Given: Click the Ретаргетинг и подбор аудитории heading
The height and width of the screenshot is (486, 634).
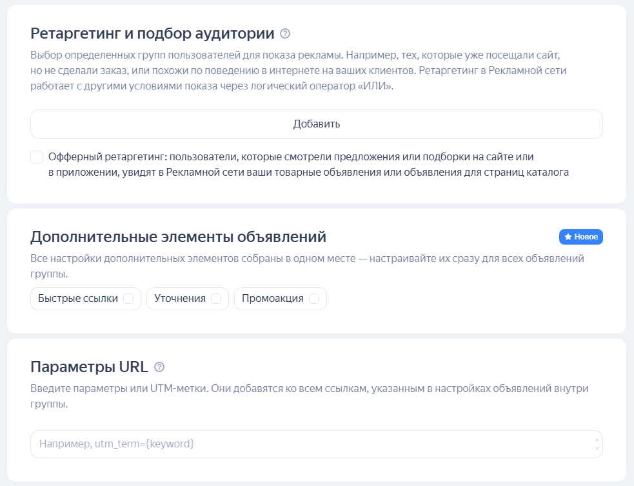Looking at the screenshot, I should (x=152, y=33).
